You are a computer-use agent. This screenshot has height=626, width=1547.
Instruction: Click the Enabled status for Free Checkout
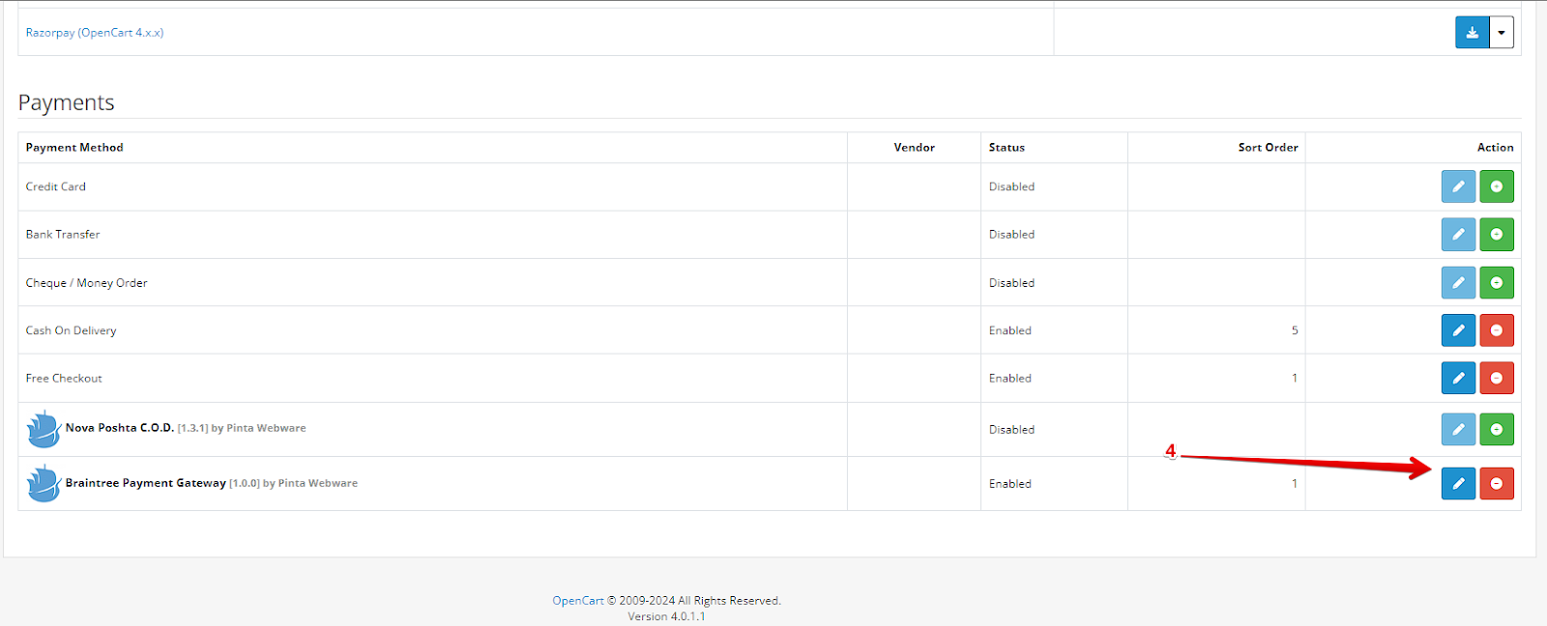point(1010,379)
